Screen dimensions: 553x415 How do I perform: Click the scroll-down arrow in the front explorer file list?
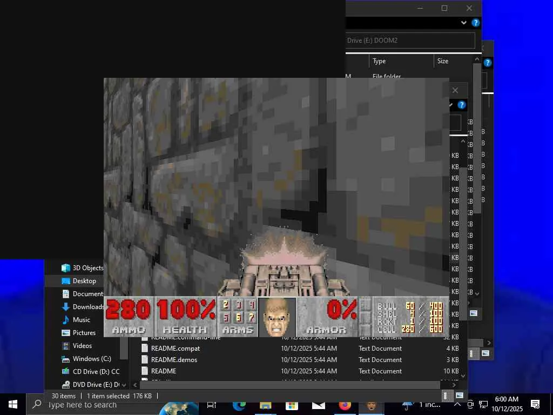463,376
